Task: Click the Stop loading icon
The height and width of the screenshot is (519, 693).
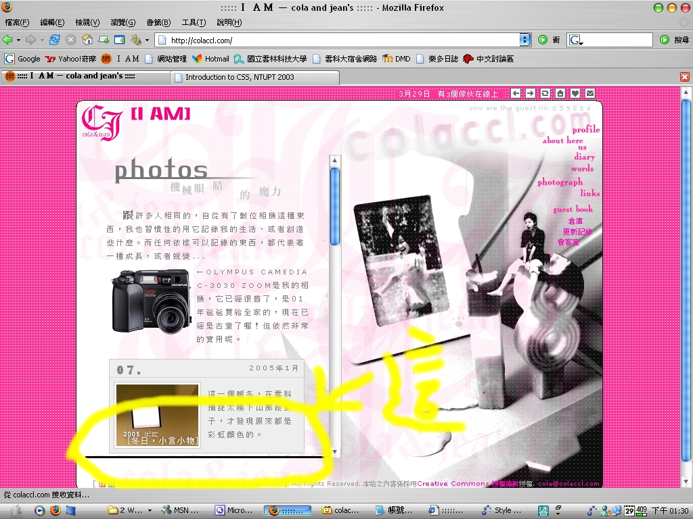Action: (x=70, y=40)
